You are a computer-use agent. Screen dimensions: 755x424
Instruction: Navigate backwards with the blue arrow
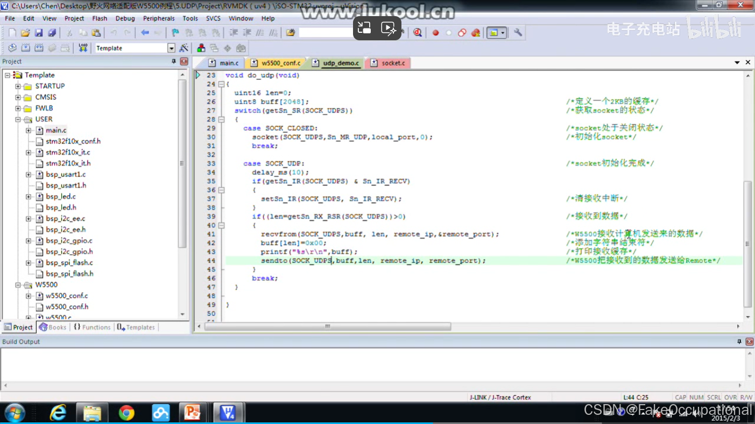pyautogui.click(x=145, y=33)
